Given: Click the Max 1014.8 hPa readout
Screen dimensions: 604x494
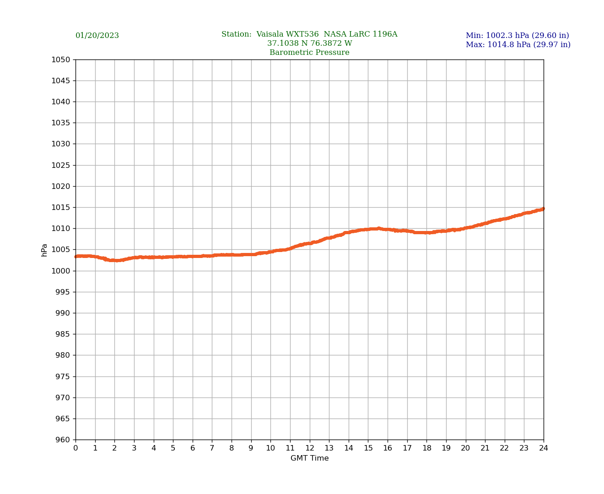Looking at the screenshot, I should pyautogui.click(x=518, y=45).
